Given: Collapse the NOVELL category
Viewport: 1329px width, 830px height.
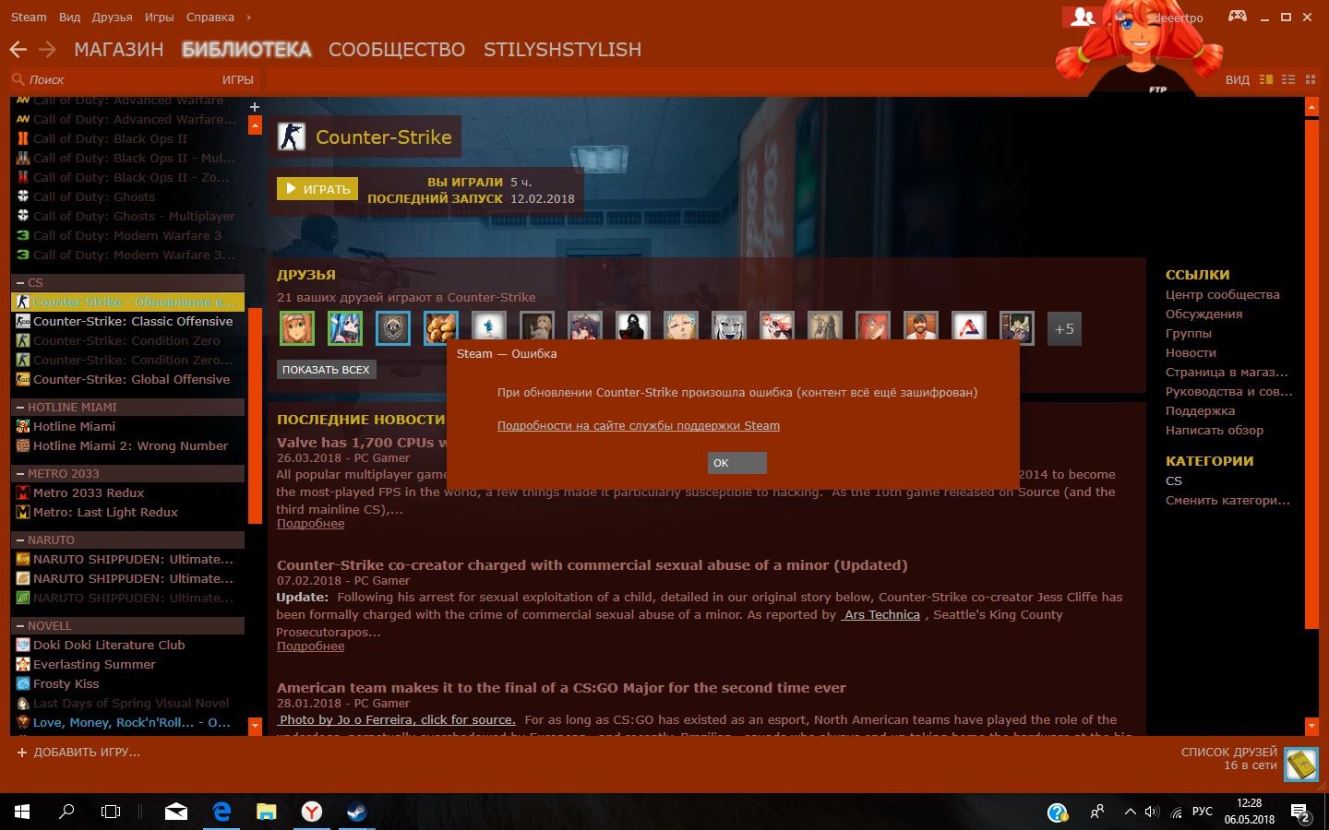Looking at the screenshot, I should click(20, 625).
